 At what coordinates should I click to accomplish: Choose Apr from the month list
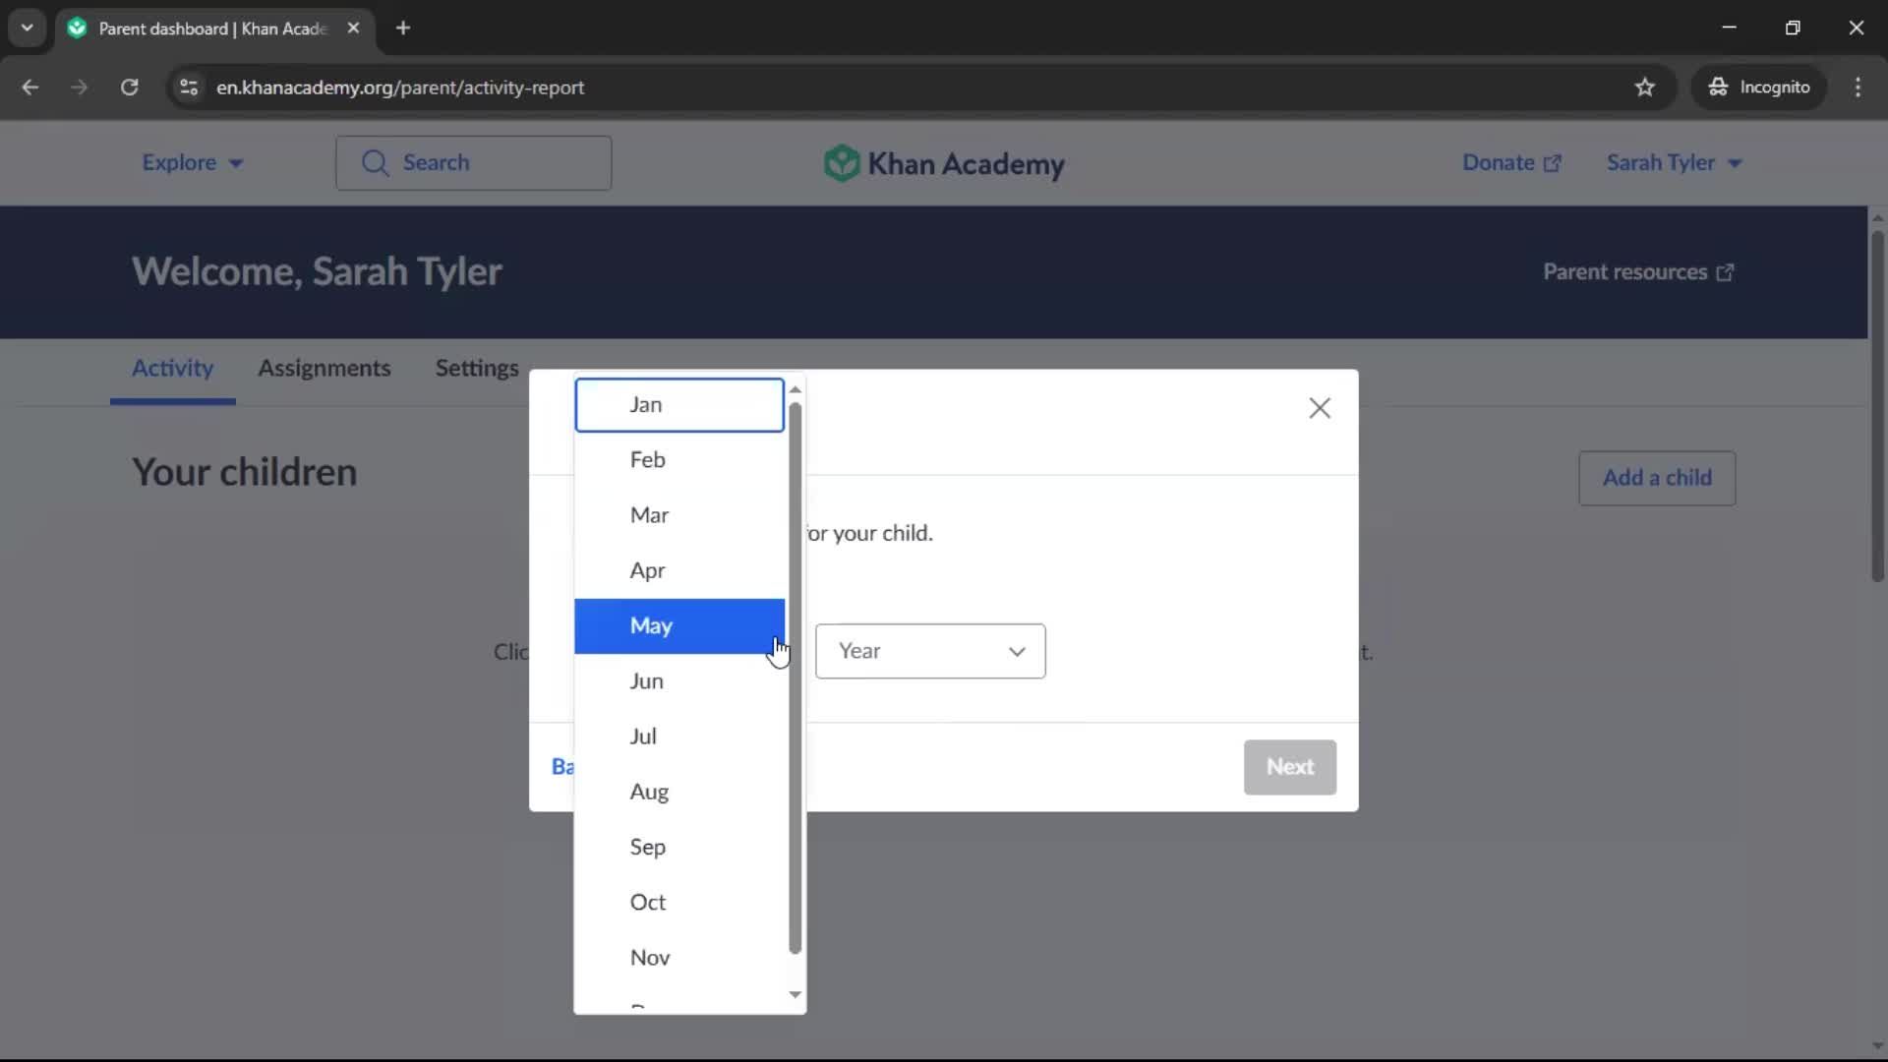click(x=679, y=570)
